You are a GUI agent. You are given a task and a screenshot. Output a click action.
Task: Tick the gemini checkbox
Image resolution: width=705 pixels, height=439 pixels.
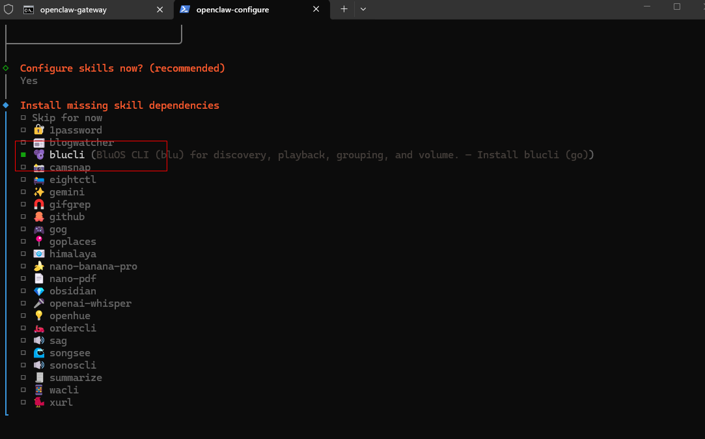[x=23, y=192]
